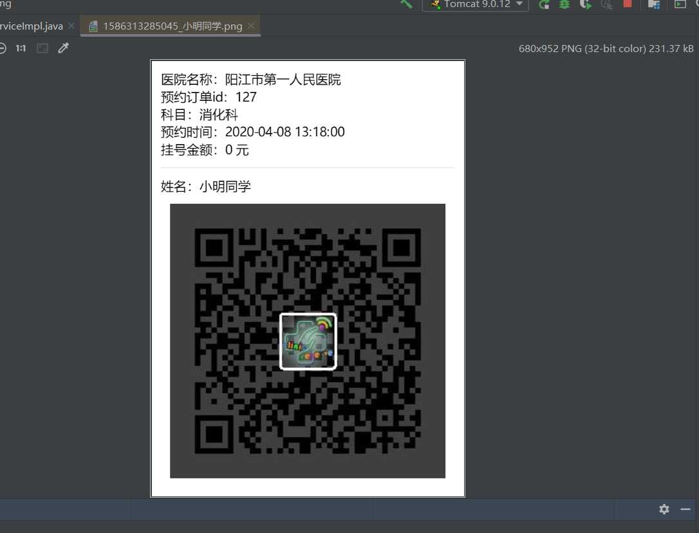The width and height of the screenshot is (699, 533).
Task: Stop the server with the red square
Action: 627,4
